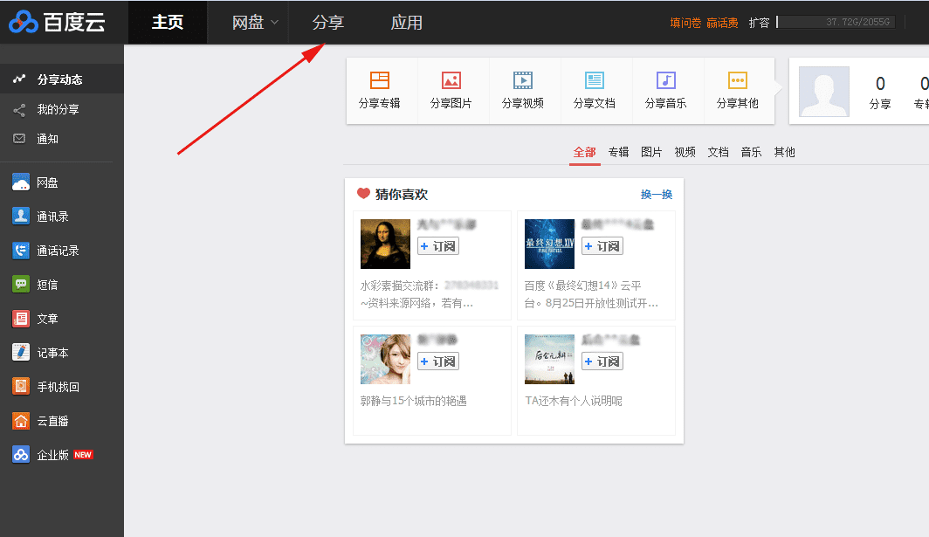Click the sidebar 网盘 cloud icon
This screenshot has height=537, width=929.
click(21, 182)
